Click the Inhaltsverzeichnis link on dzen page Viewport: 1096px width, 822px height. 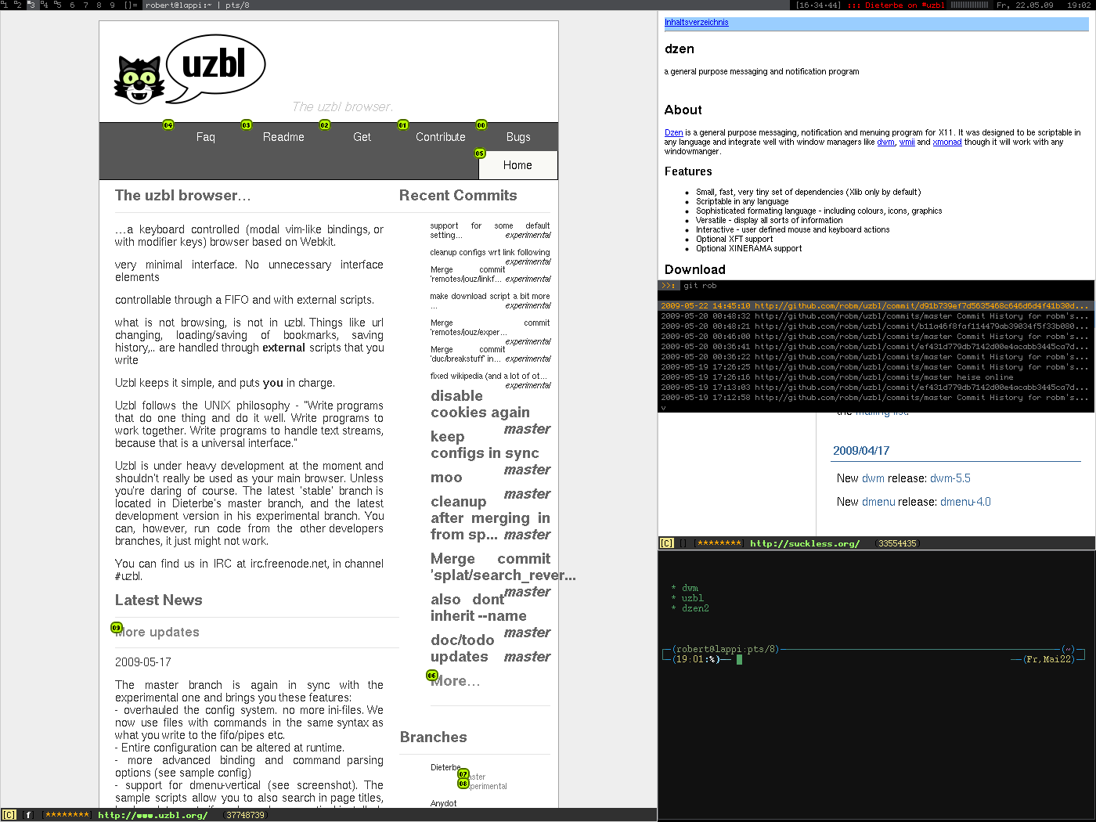point(697,22)
